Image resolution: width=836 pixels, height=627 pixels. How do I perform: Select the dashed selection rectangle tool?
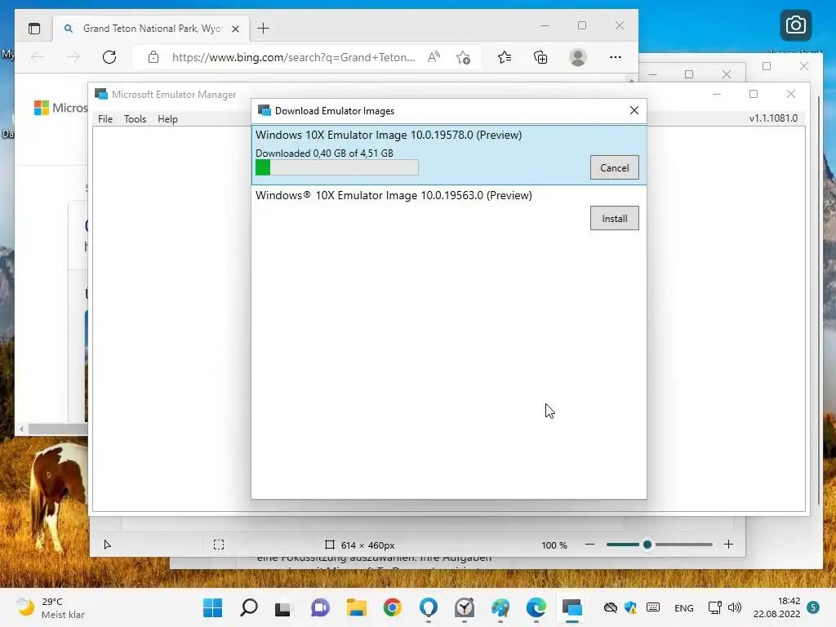coord(219,545)
